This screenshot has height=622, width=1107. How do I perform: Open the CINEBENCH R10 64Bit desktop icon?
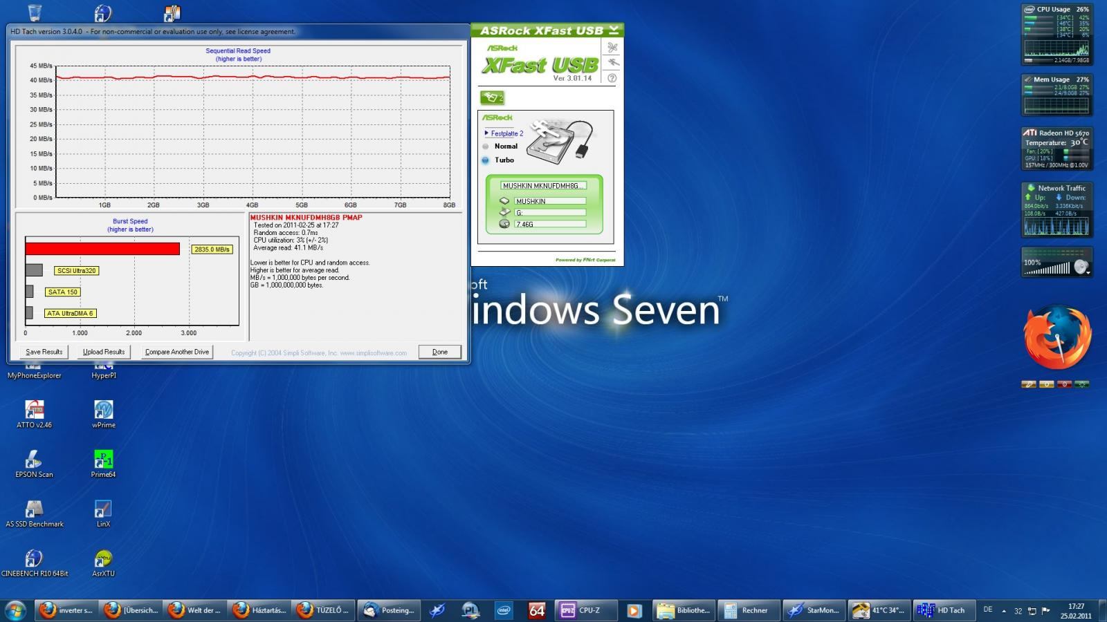pos(34,563)
